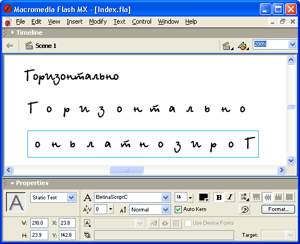Open the black text color swatch
The width and height of the screenshot is (300, 244).
203,197
